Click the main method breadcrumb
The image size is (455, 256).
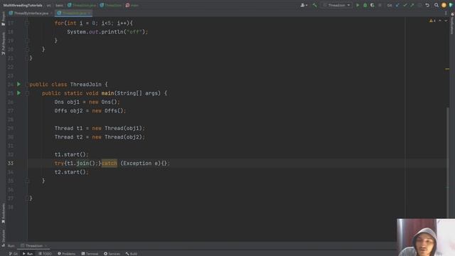[x=132, y=5]
